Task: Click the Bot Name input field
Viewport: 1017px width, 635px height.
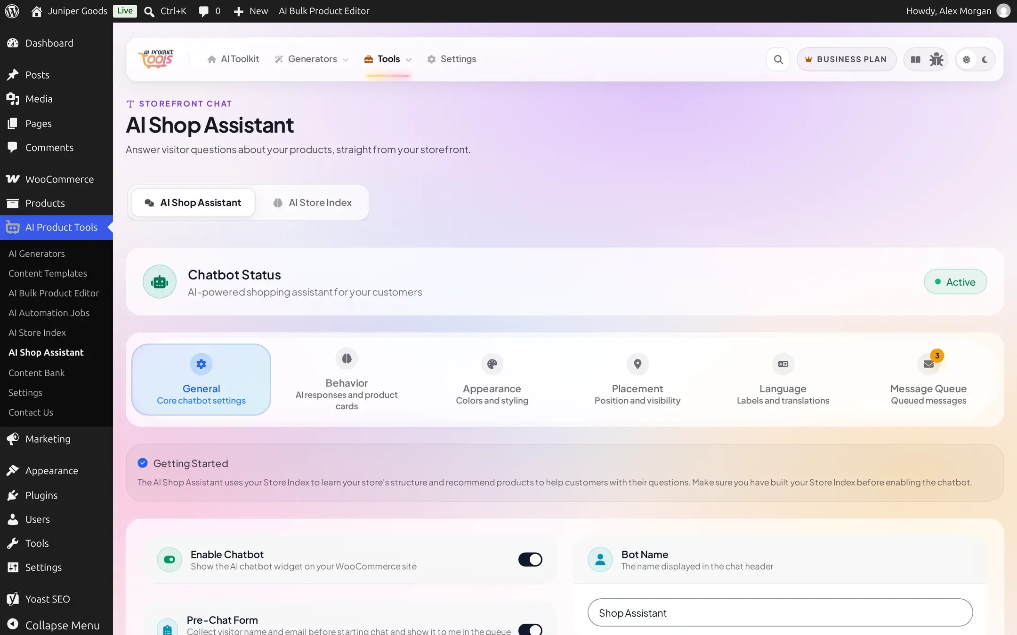Action: point(780,613)
